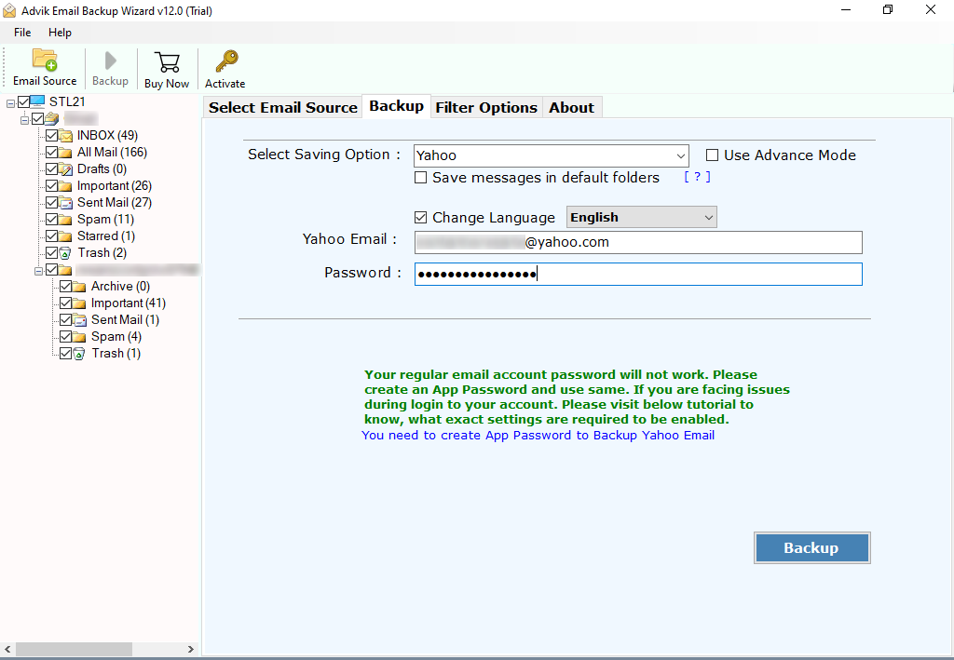The width and height of the screenshot is (954, 660).
Task: Open the Select Saving Option Yahoo dropdown
Action: pos(552,155)
